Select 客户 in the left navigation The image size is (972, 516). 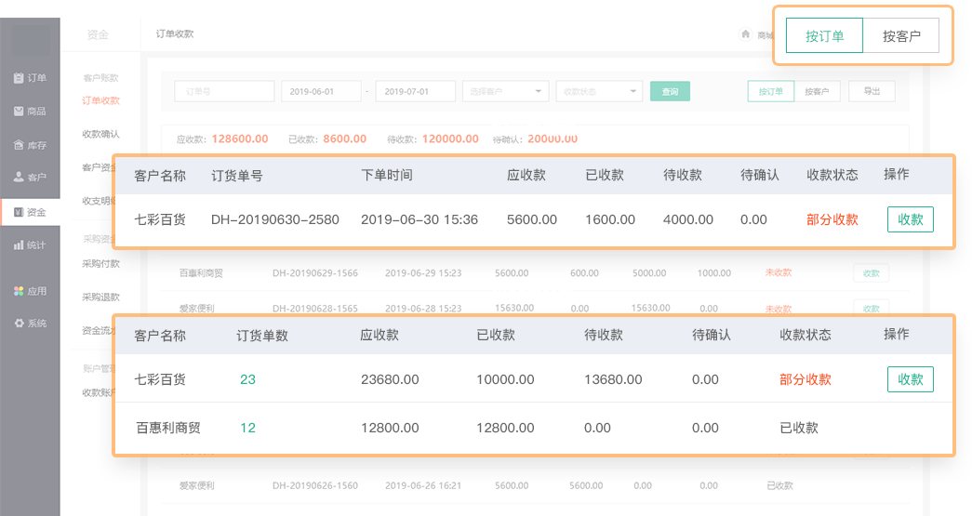pos(30,177)
